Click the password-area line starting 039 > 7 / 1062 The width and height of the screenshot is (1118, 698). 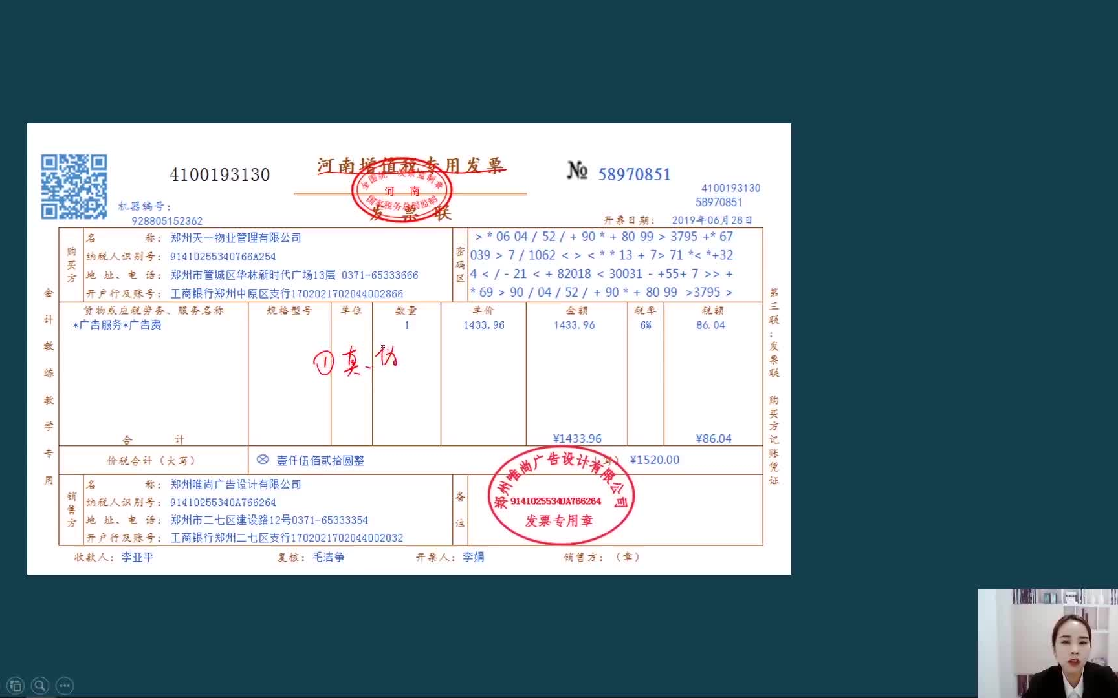click(602, 255)
